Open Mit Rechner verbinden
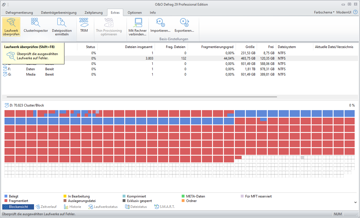360x218 pixels. pos(138,27)
